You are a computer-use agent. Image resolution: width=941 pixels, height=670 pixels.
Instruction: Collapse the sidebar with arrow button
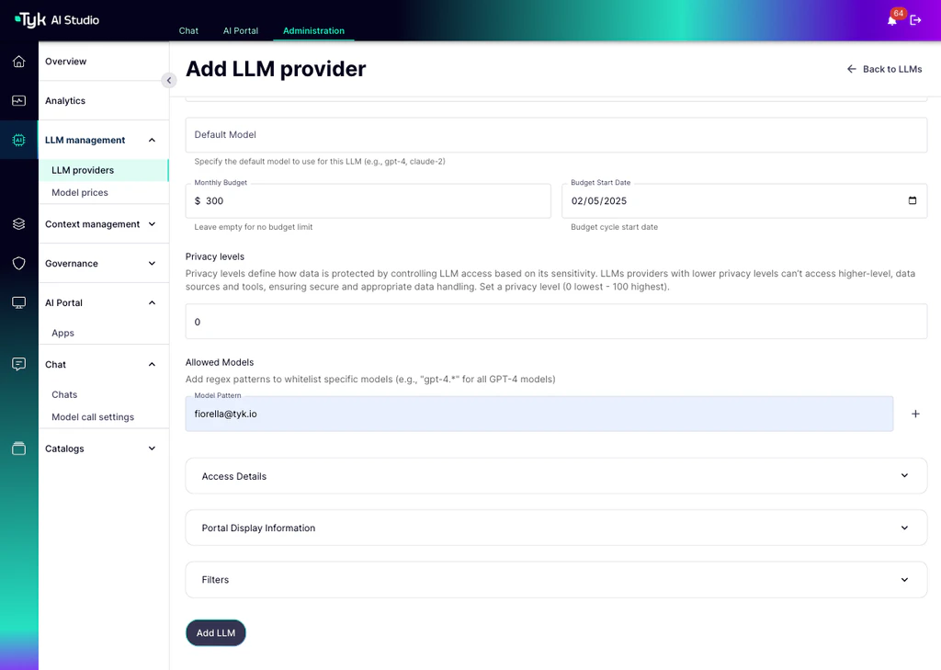pos(169,81)
